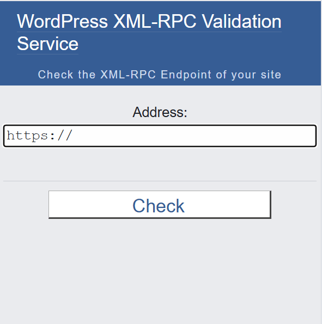The height and width of the screenshot is (324, 322).
Task: Submit the form using the Check button
Action: point(160,205)
